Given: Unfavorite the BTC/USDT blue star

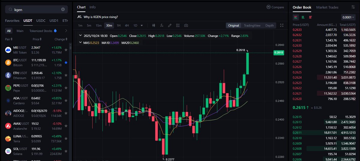Looking at the screenshot, I should click(66, 62).
